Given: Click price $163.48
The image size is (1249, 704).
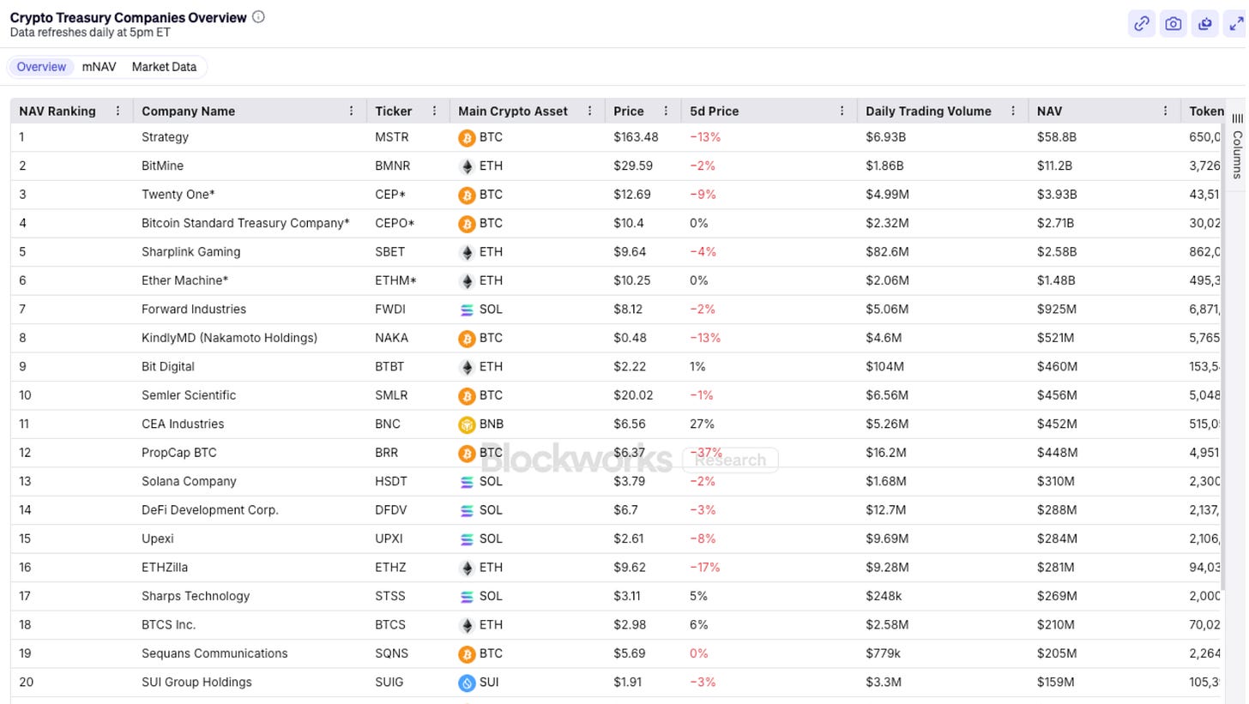Looking at the screenshot, I should click(x=636, y=137).
